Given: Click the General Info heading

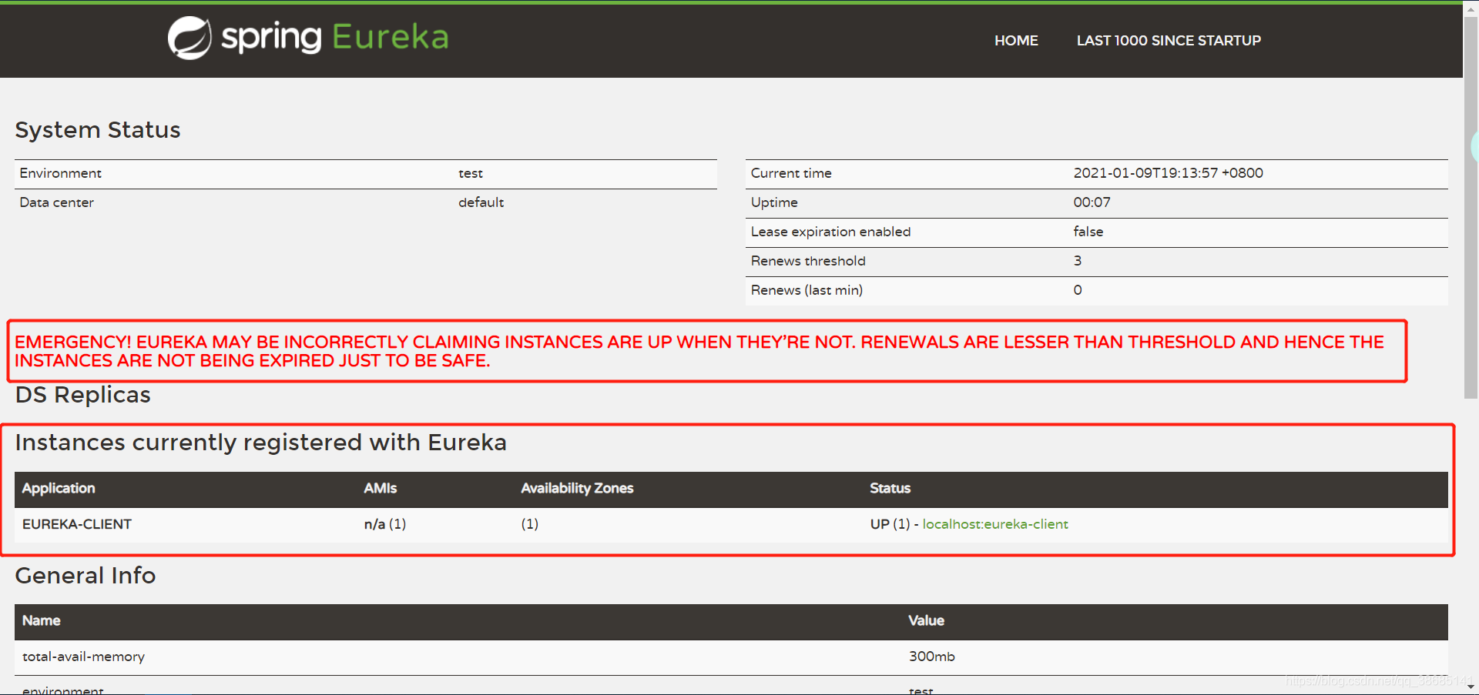Looking at the screenshot, I should 86,576.
